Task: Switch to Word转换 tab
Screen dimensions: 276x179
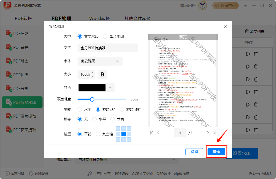Action: click(100, 18)
